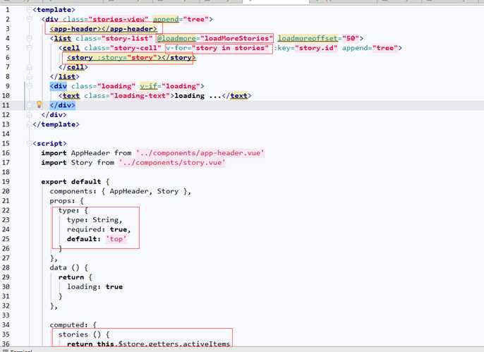484x352 pixels.
Task: Click "$store.getters.activeItems" on line 36
Action: coord(174,344)
